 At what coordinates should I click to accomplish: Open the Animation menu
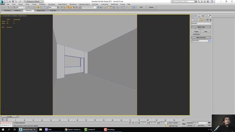pos(52,4)
